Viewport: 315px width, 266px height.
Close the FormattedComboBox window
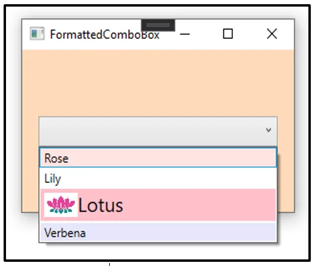click(272, 34)
